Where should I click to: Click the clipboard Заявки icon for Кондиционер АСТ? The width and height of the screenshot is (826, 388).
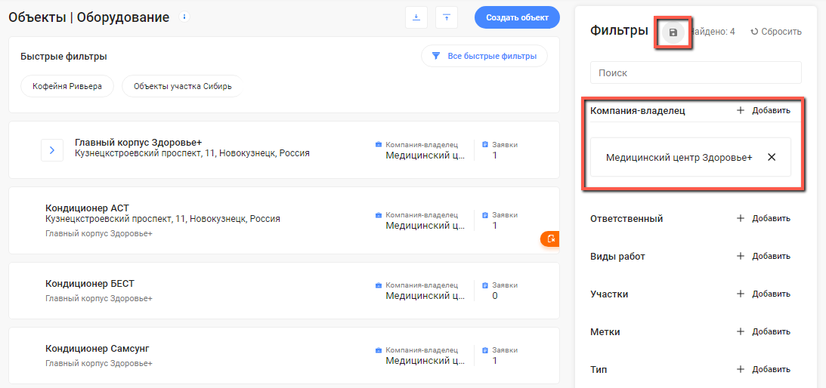tap(485, 215)
